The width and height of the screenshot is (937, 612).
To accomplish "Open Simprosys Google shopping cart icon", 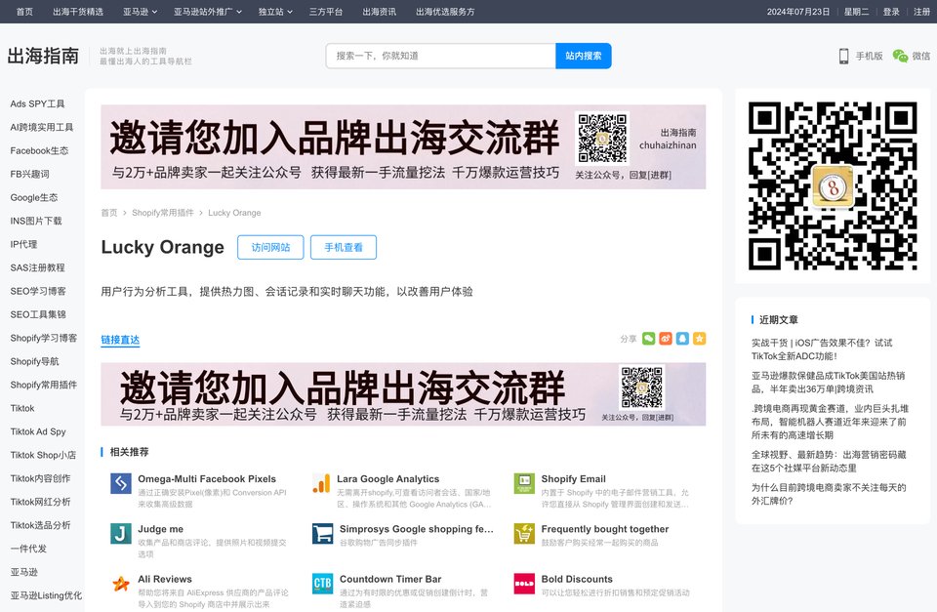I will (323, 533).
